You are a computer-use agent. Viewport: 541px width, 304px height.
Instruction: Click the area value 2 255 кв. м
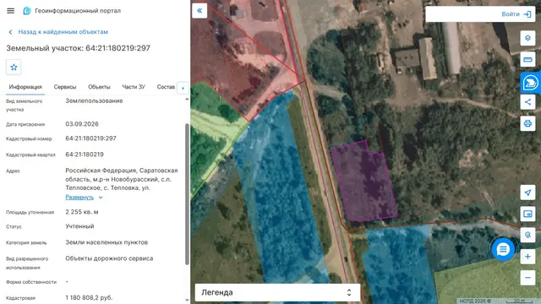click(x=82, y=212)
